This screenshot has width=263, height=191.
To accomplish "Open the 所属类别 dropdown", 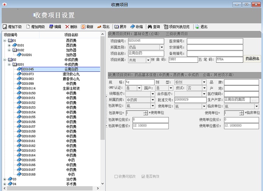I will (x=162, y=47).
